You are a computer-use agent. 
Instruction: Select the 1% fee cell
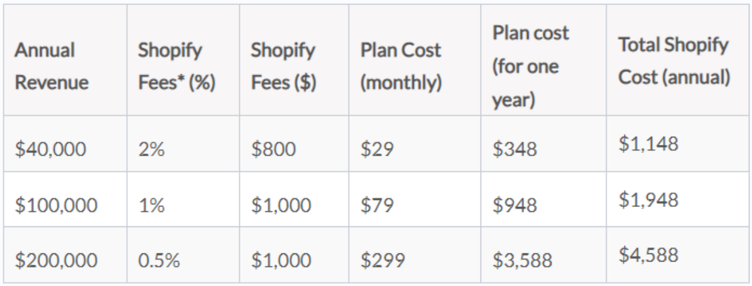[x=183, y=199]
